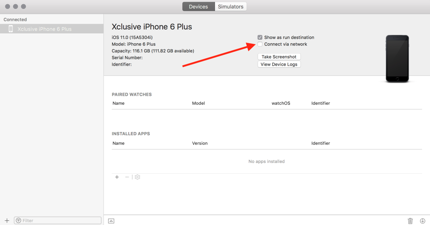Click the watchOS column header
The height and width of the screenshot is (225, 430).
click(281, 103)
